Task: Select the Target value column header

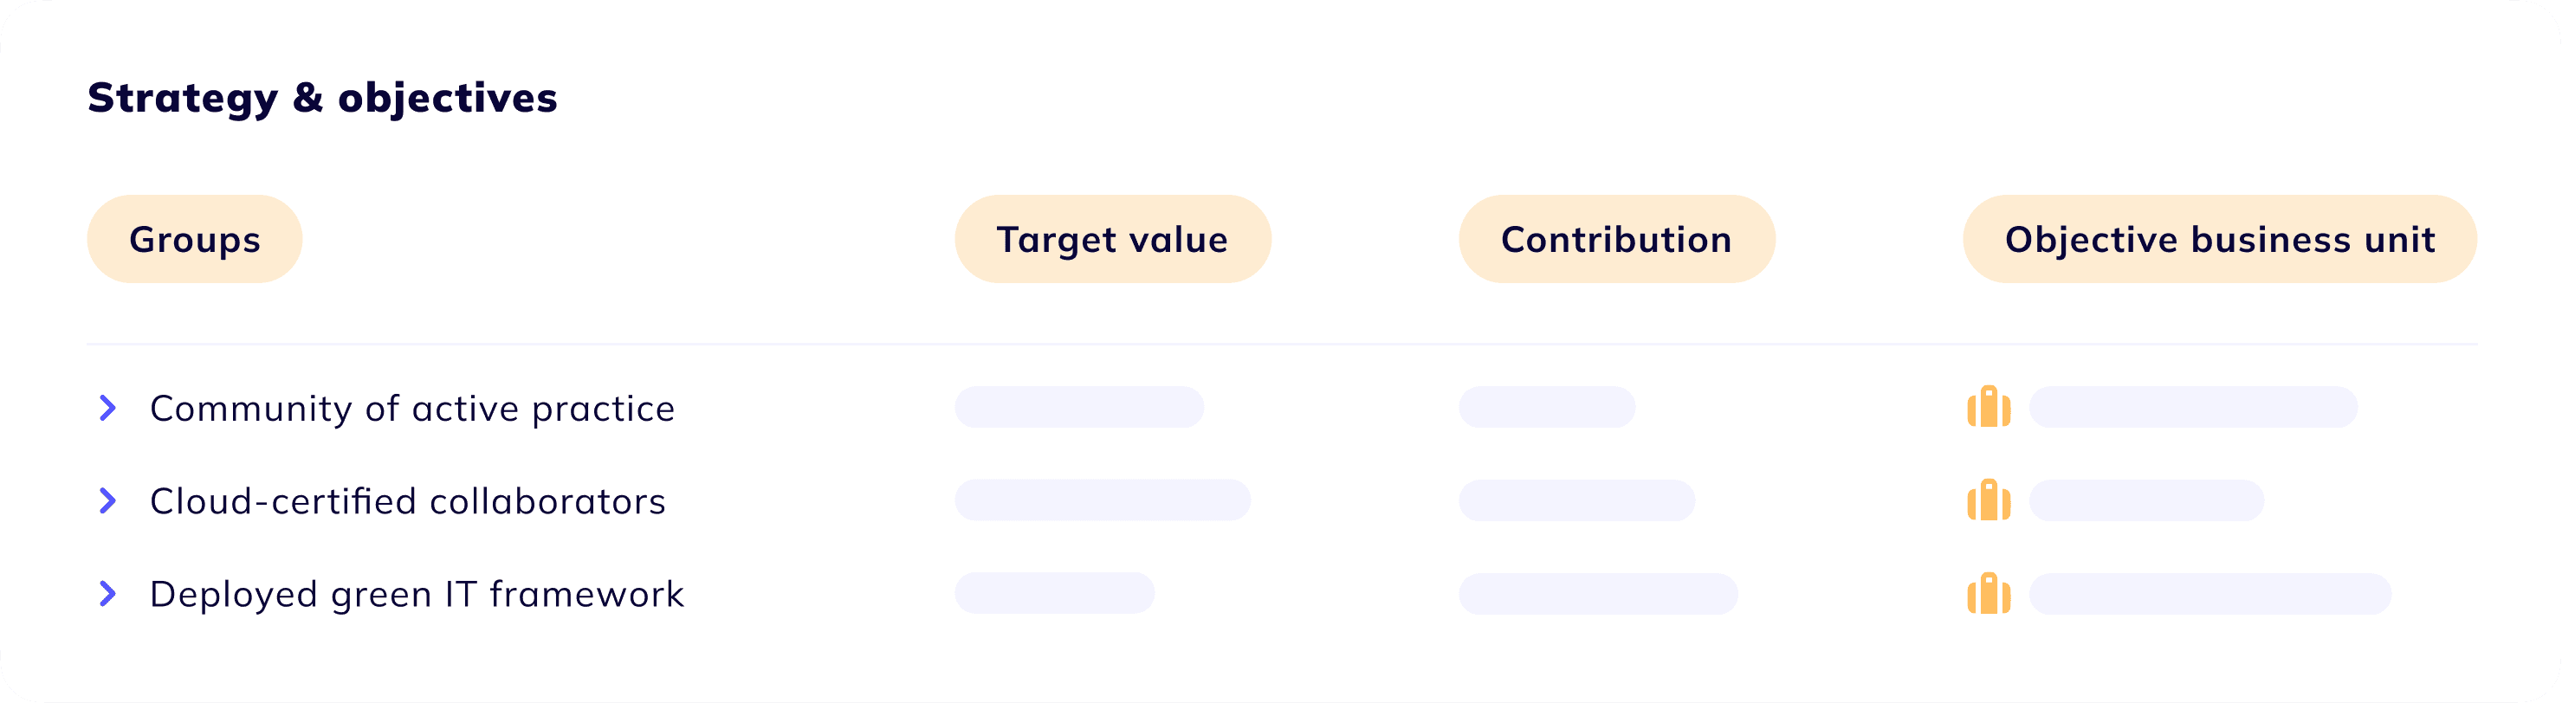Action: pyautogui.click(x=1112, y=240)
